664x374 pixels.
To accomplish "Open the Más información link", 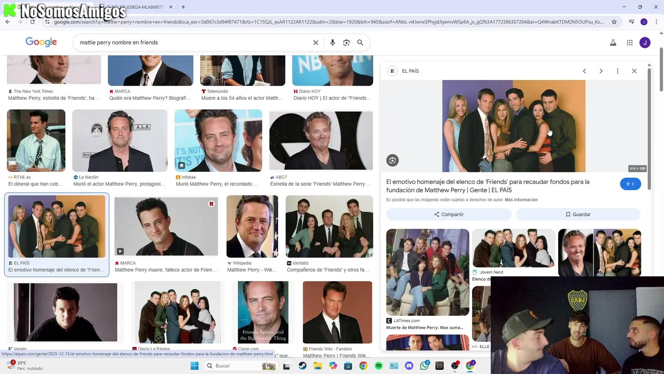I will tap(521, 200).
